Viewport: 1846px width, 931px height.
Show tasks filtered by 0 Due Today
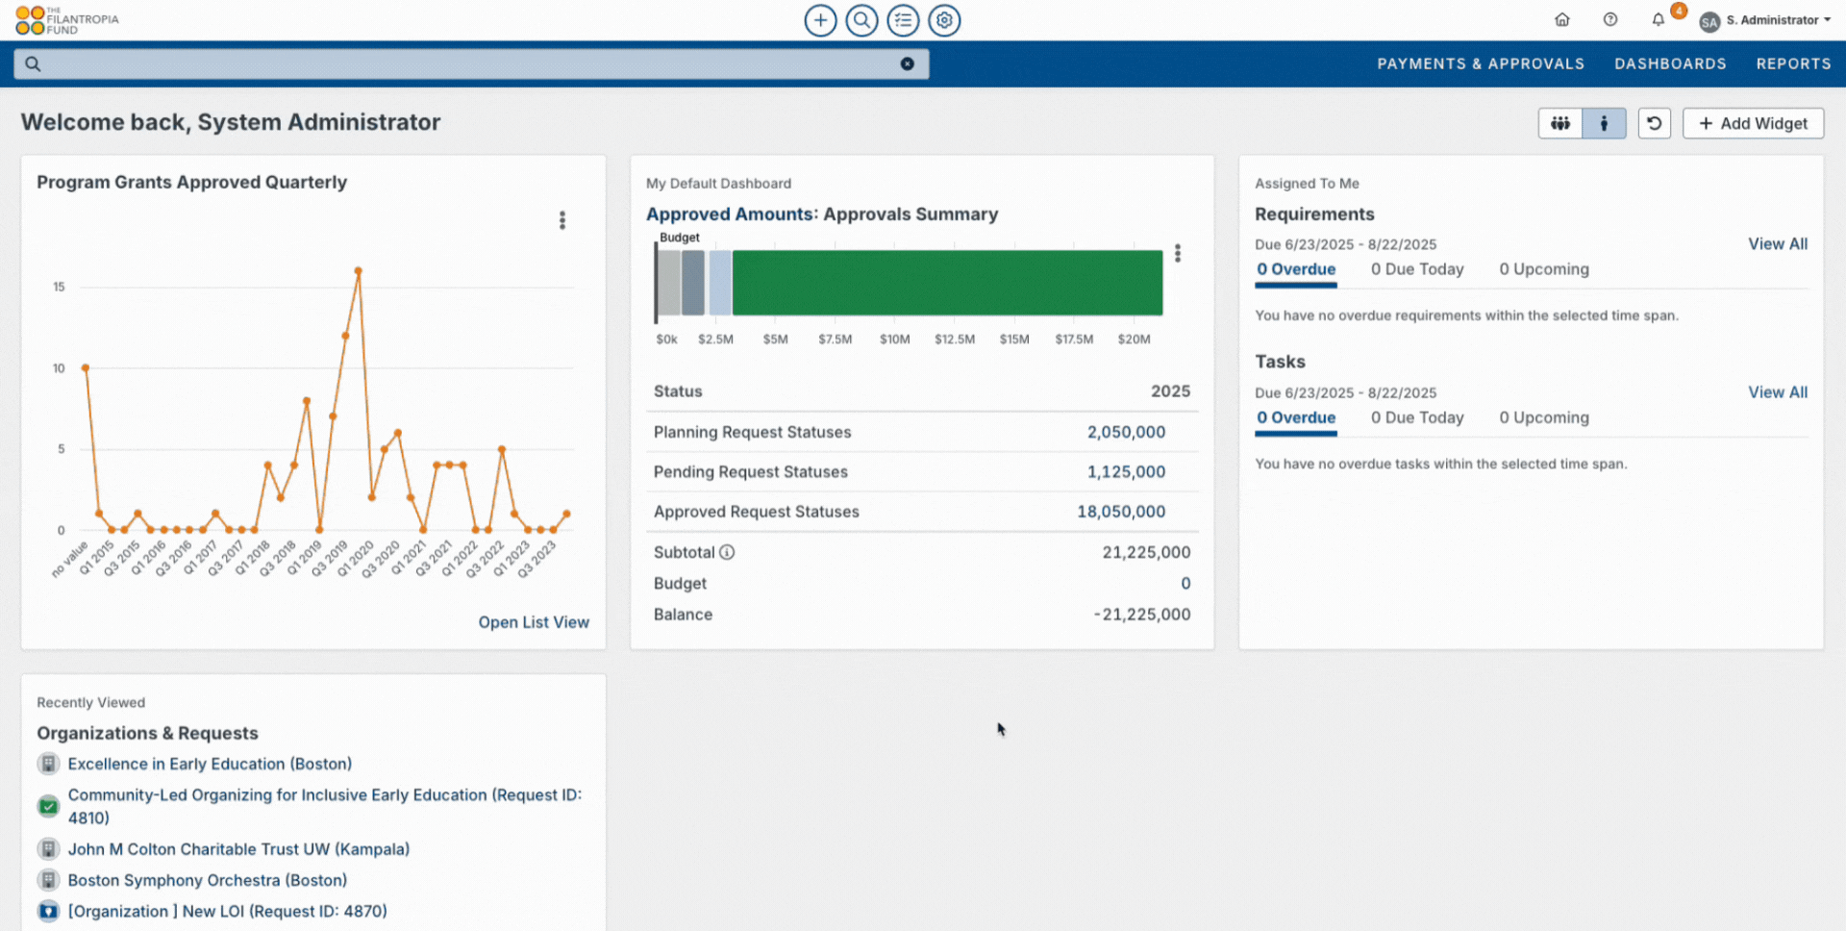click(1417, 417)
